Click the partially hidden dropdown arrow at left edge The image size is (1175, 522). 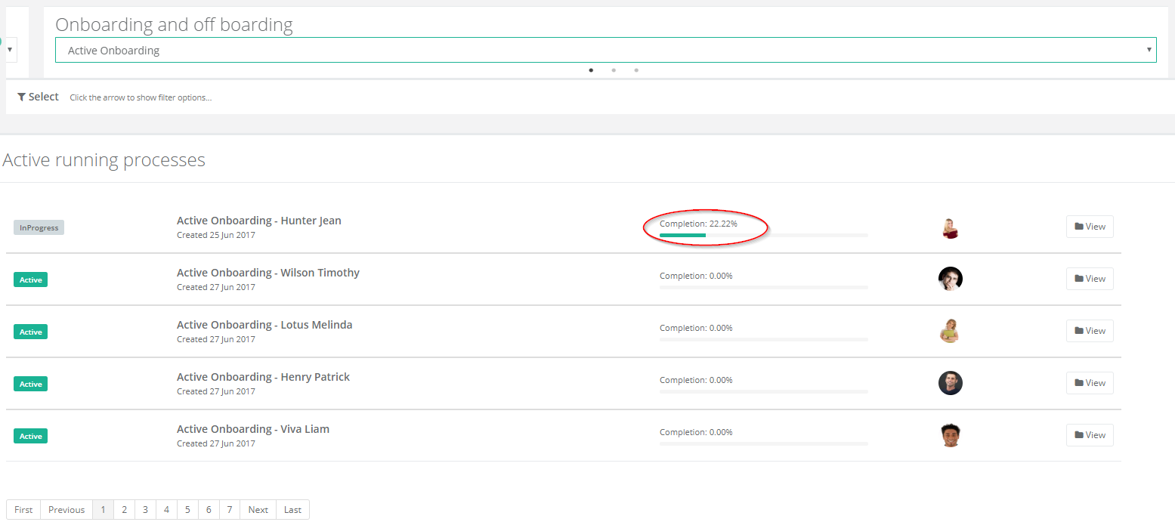pos(10,49)
